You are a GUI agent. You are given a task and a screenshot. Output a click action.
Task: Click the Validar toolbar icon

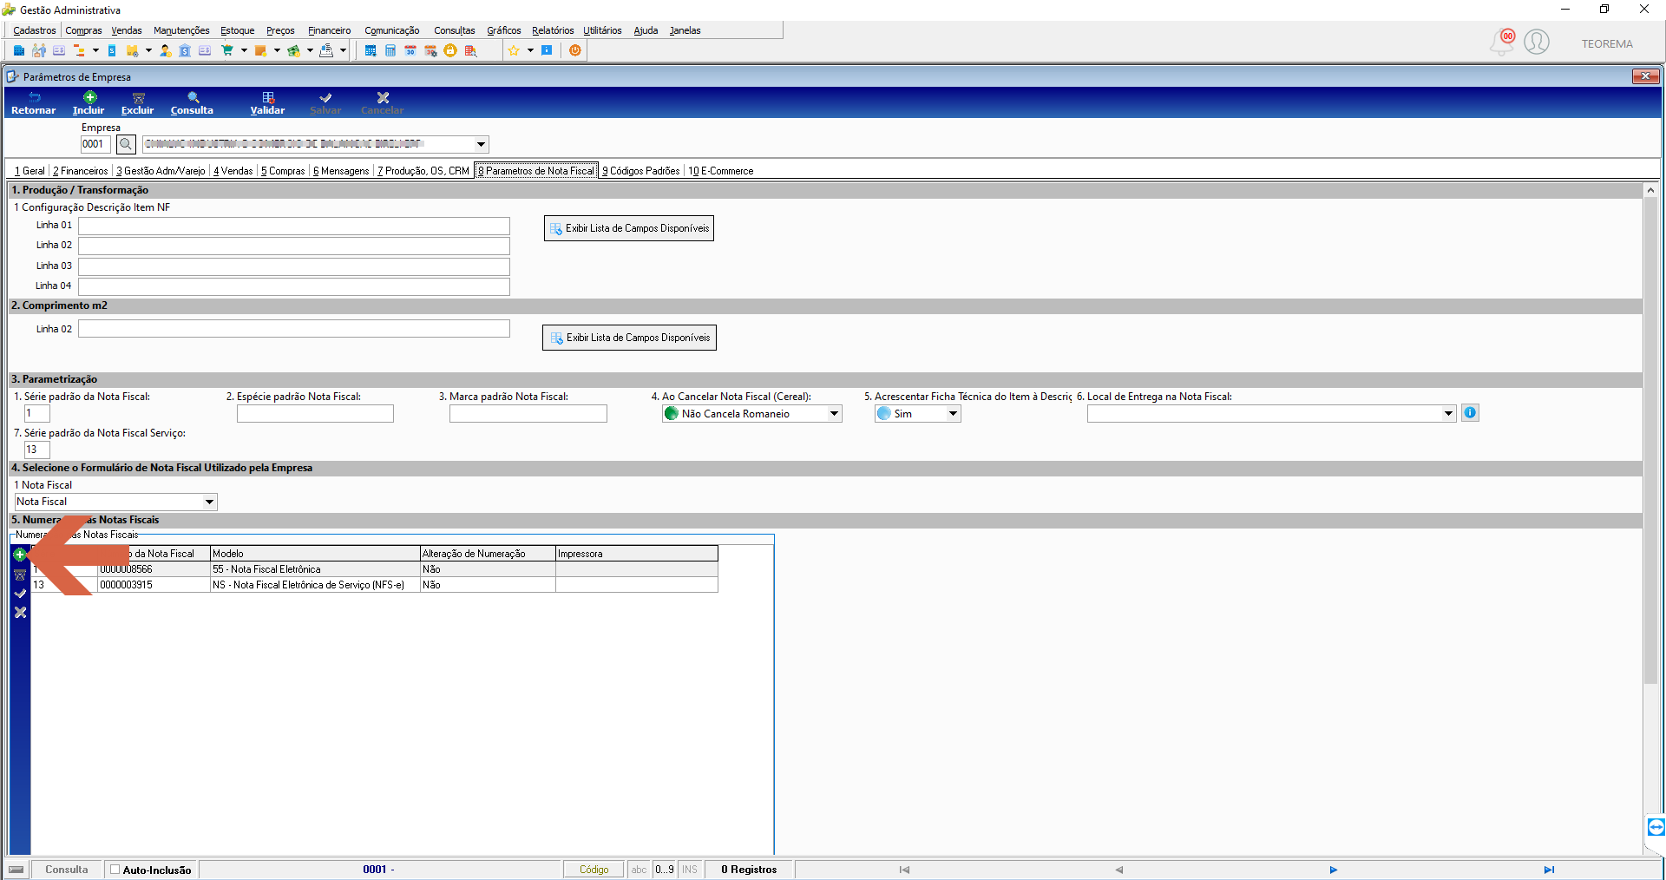coord(268,98)
